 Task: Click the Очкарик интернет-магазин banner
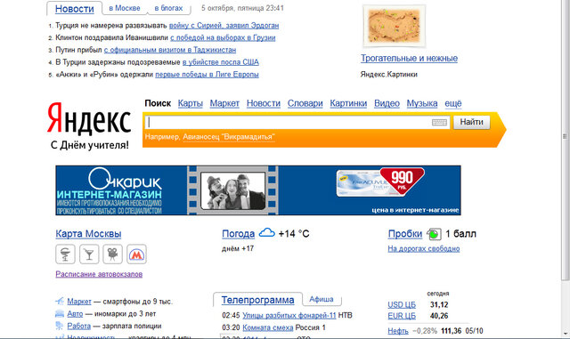(258, 190)
